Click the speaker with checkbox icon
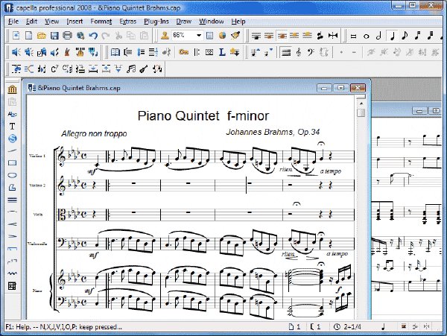Screen dimensions: 447x336 (x=42, y=52)
